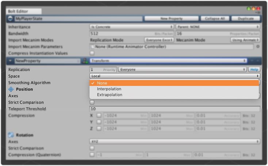Edit Teleport Threshold value field
The image size is (268, 166).
click(x=175, y=109)
